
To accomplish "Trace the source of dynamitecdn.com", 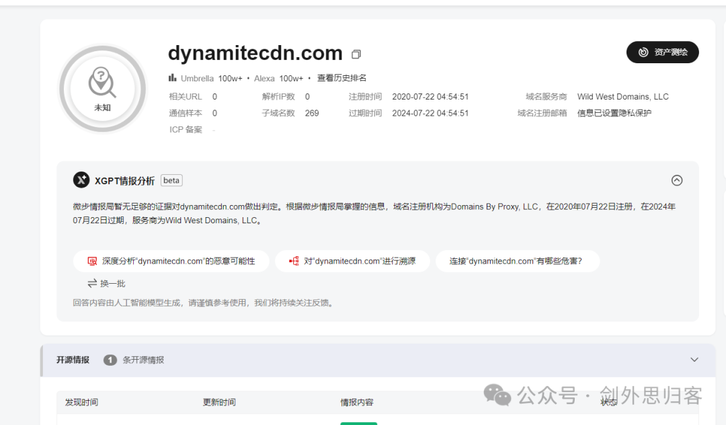I will tap(352, 261).
